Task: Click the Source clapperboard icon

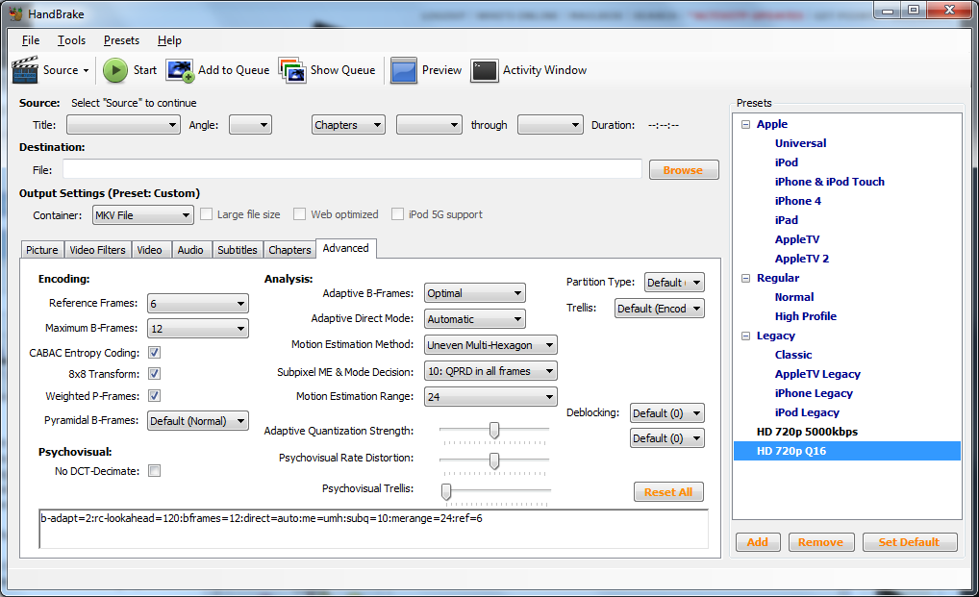Action: tap(25, 70)
